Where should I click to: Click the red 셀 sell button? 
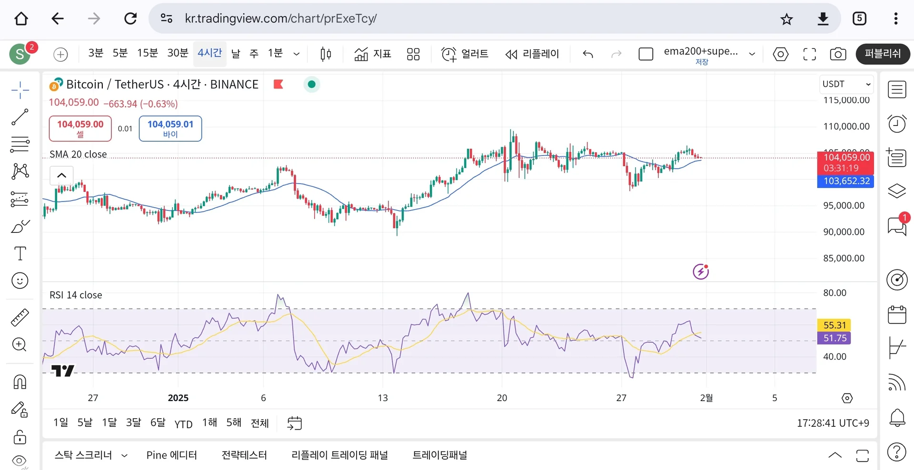[x=80, y=128]
